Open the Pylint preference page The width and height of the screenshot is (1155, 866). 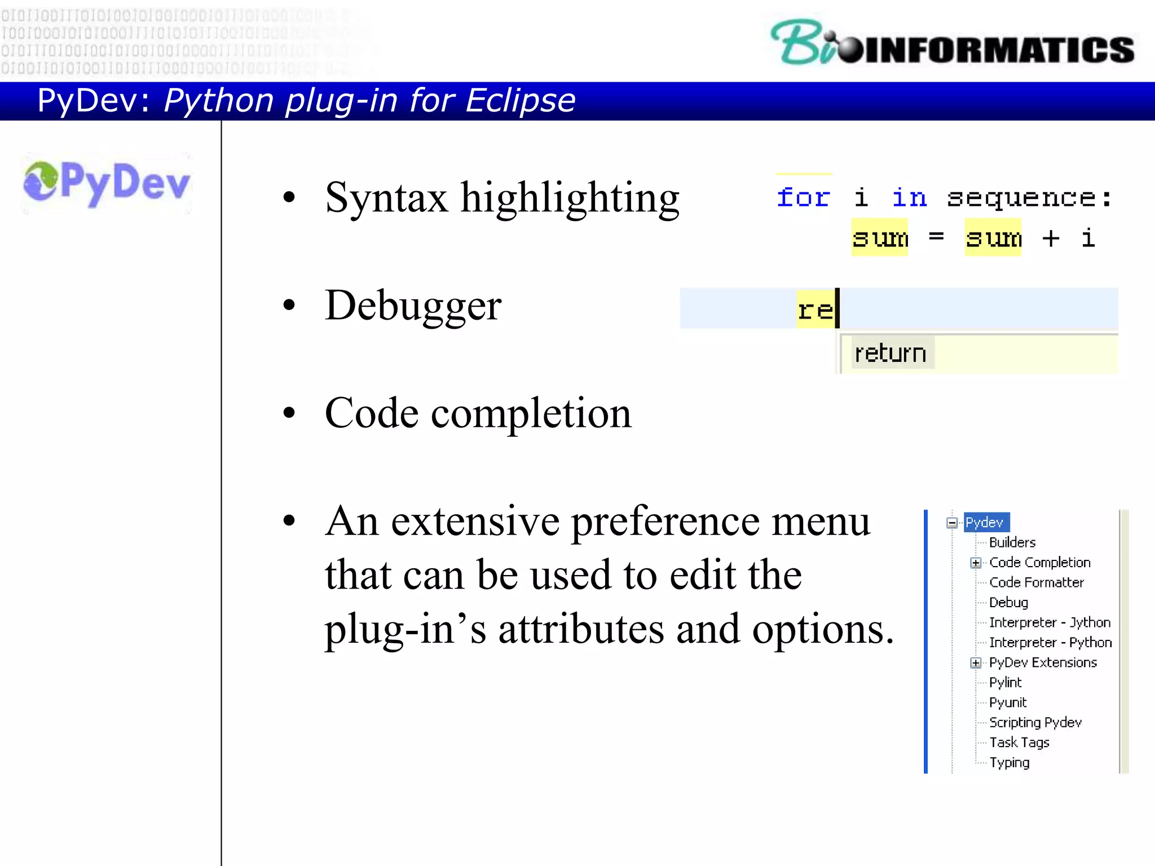pyautogui.click(x=1006, y=683)
